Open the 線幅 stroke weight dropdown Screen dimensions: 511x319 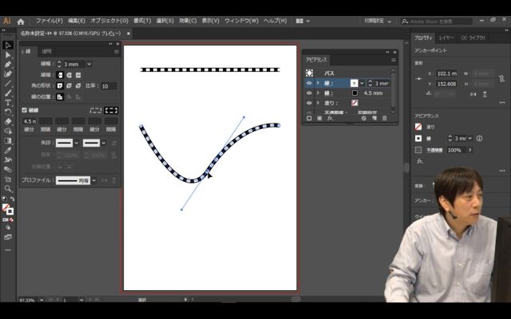coord(89,64)
